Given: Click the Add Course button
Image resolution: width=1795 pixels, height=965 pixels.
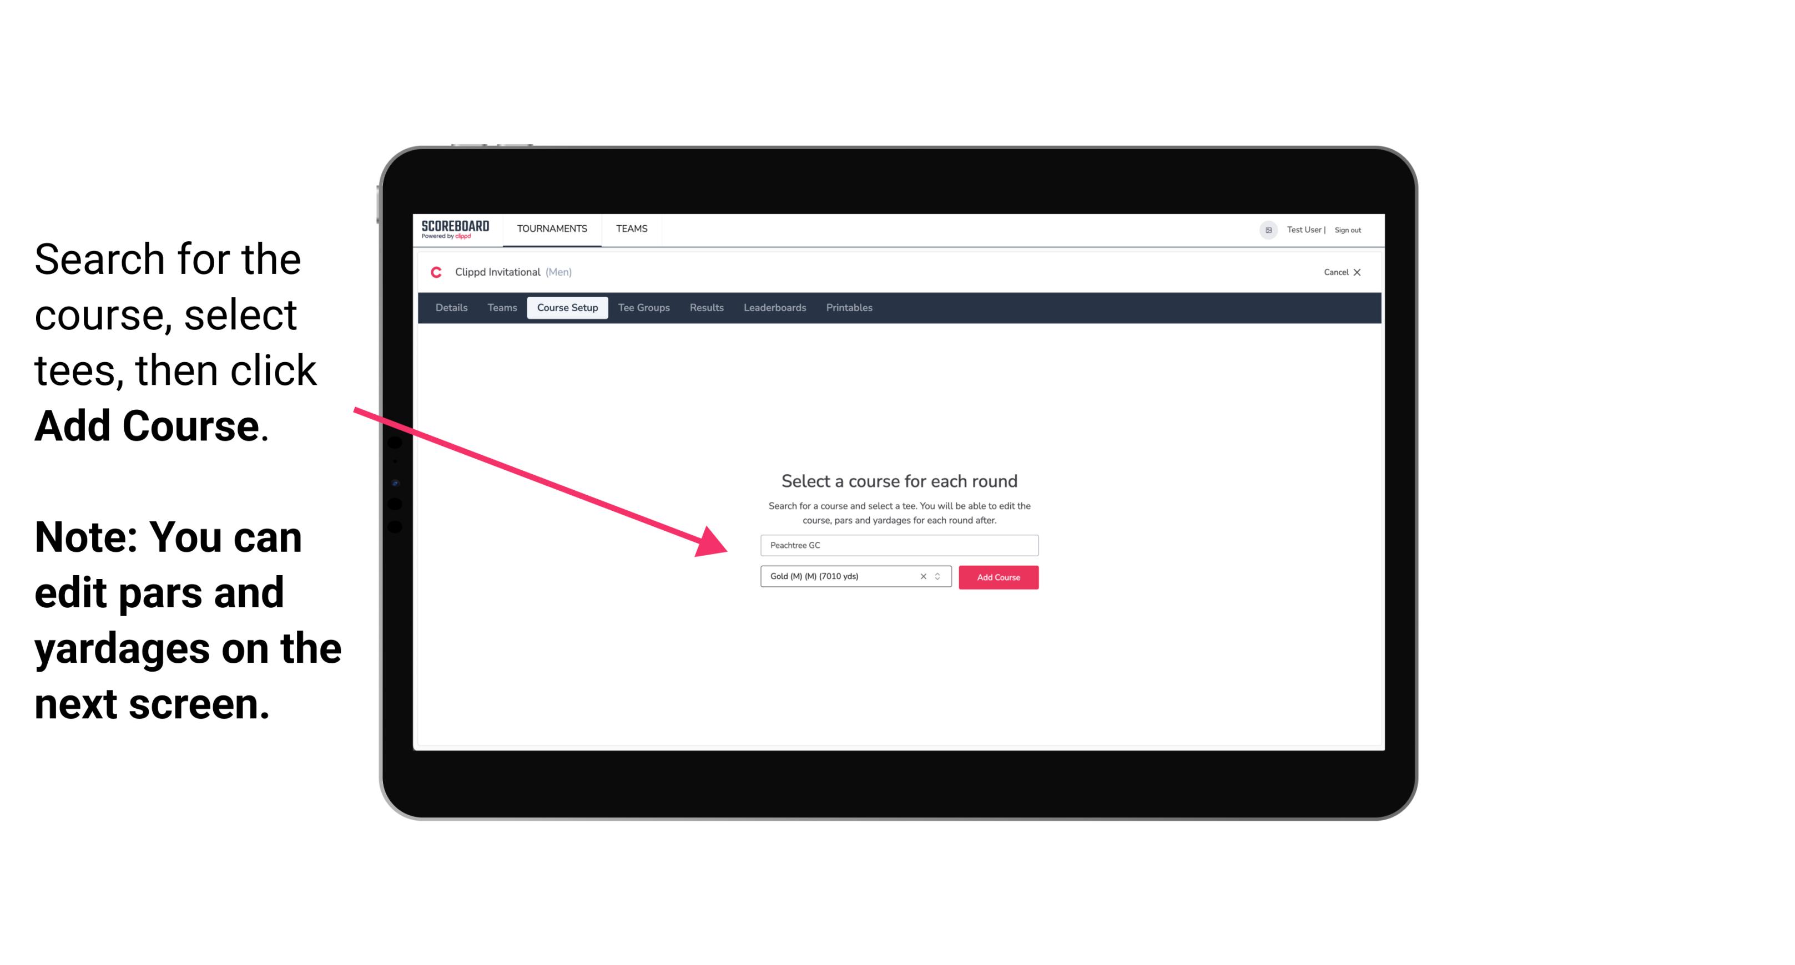Looking at the screenshot, I should coord(996,577).
